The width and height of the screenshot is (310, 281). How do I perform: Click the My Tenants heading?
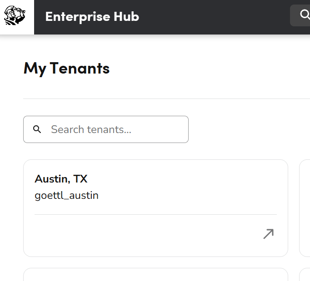coord(66,69)
